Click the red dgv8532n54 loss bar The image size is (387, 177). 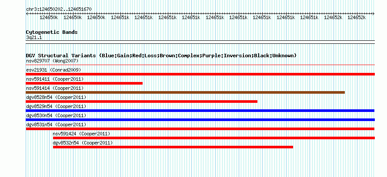click(x=173, y=147)
